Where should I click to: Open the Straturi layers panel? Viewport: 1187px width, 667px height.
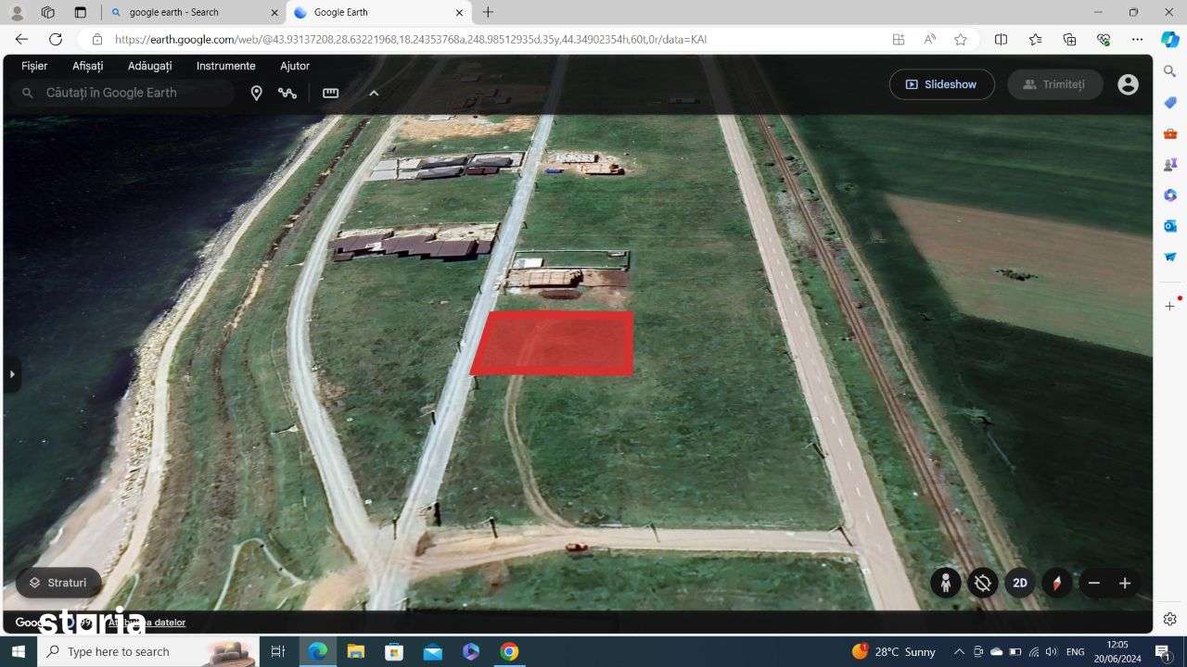pos(57,583)
